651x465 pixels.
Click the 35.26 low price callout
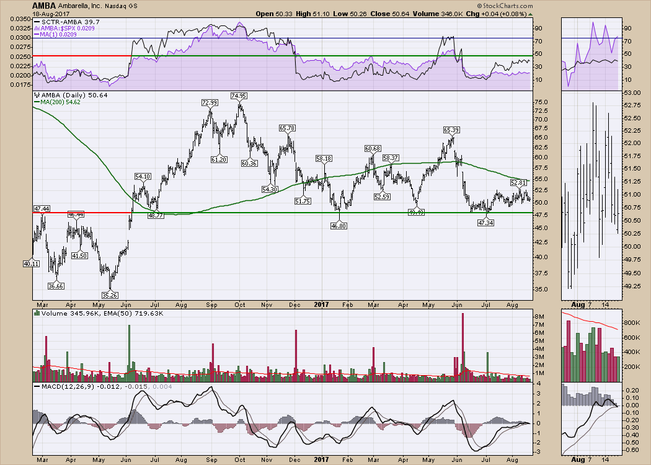click(x=110, y=295)
